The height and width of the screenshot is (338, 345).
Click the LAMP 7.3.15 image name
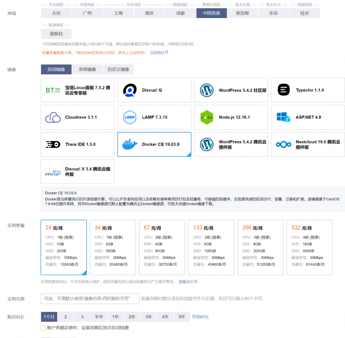coord(155,117)
